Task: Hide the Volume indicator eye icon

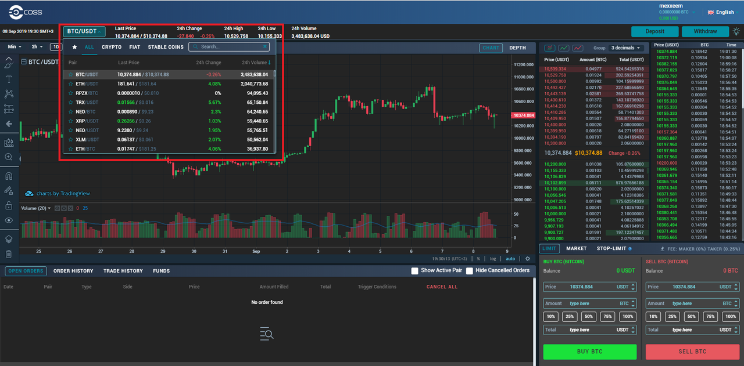Action: pyautogui.click(x=57, y=208)
